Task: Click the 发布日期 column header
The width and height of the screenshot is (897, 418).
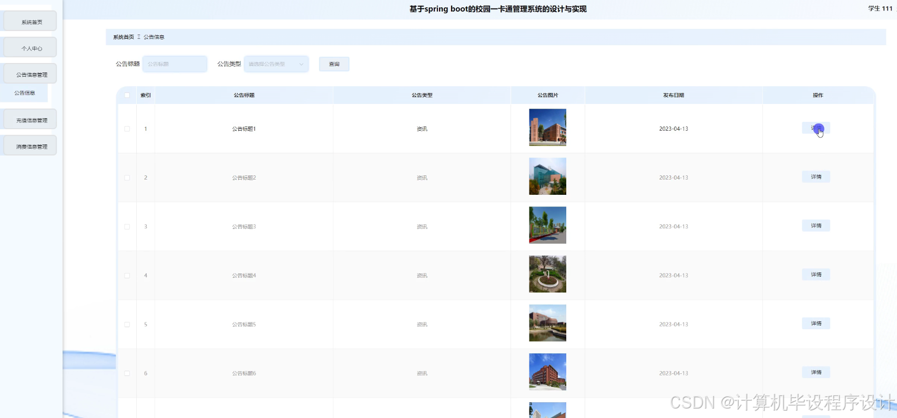Action: click(674, 95)
